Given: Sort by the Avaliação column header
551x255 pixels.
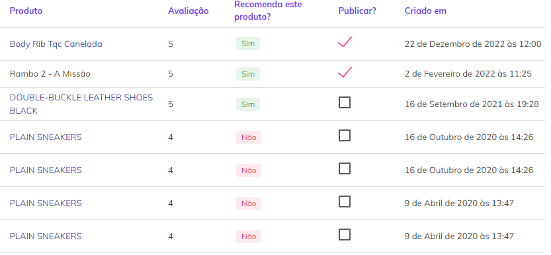Looking at the screenshot, I should 189,11.
